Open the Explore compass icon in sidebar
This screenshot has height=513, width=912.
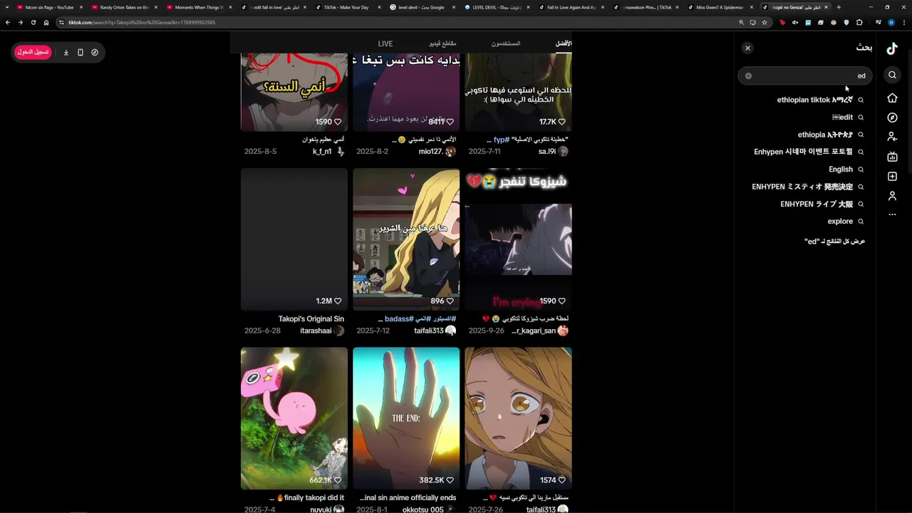coord(892,118)
